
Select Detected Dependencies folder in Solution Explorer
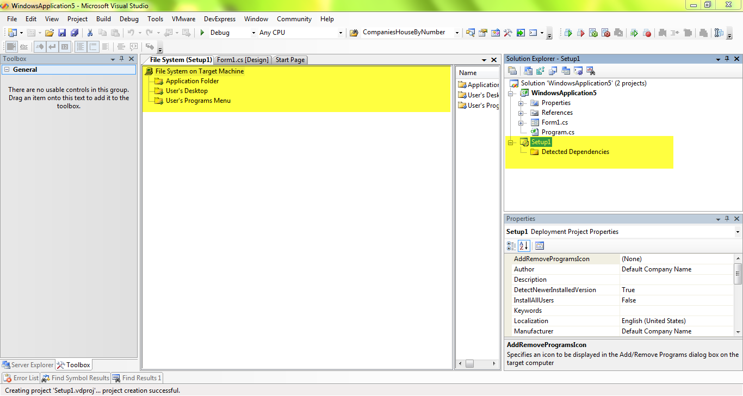coord(575,152)
